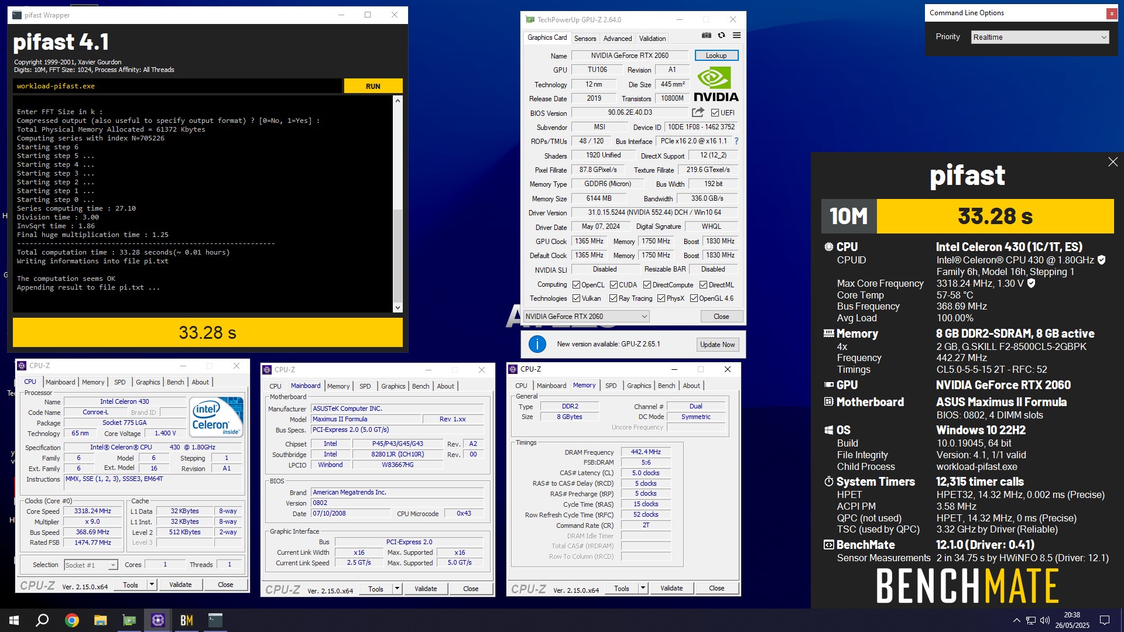Click the Bus Interface question mark icon
This screenshot has width=1124, height=632.
coord(736,141)
